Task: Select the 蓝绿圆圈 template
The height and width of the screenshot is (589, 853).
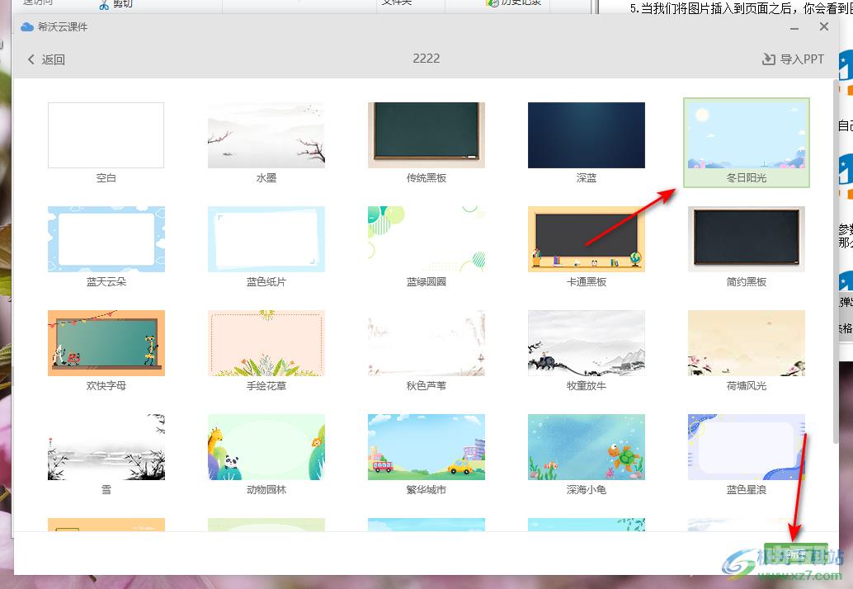Action: coord(426,238)
